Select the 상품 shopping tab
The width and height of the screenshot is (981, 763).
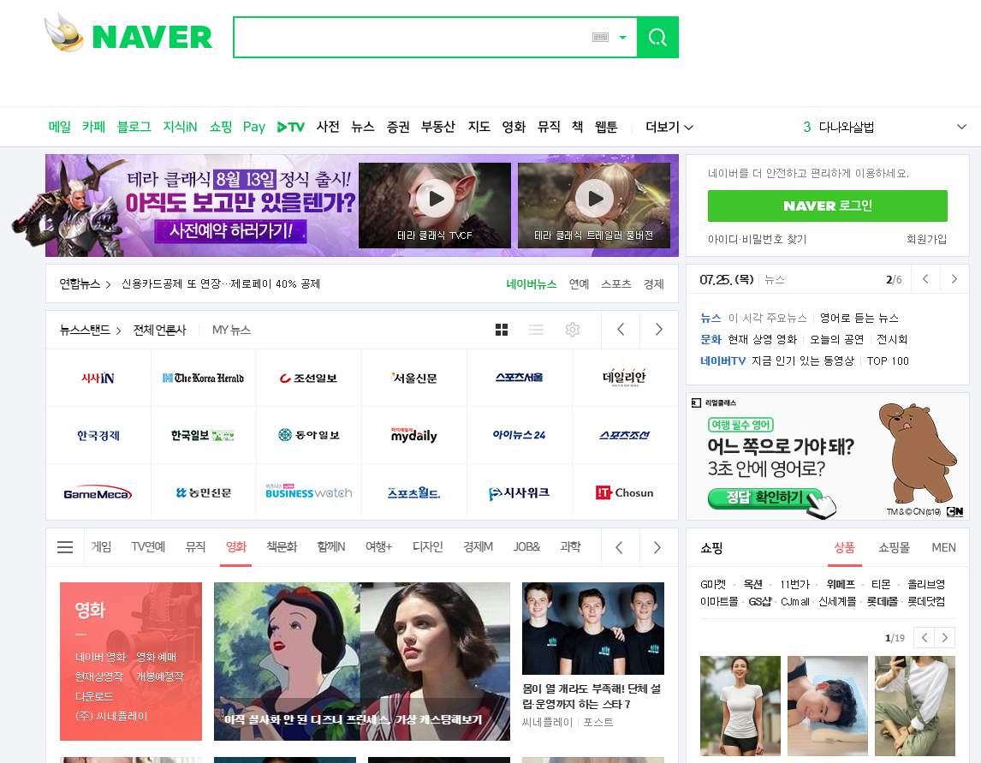pos(844,548)
